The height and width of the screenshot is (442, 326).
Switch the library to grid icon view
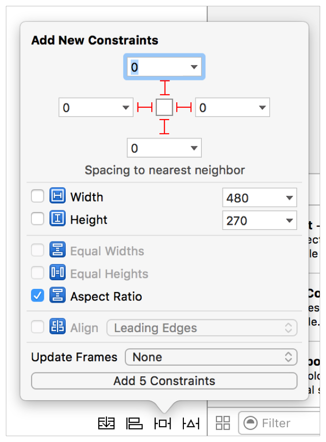[223, 423]
